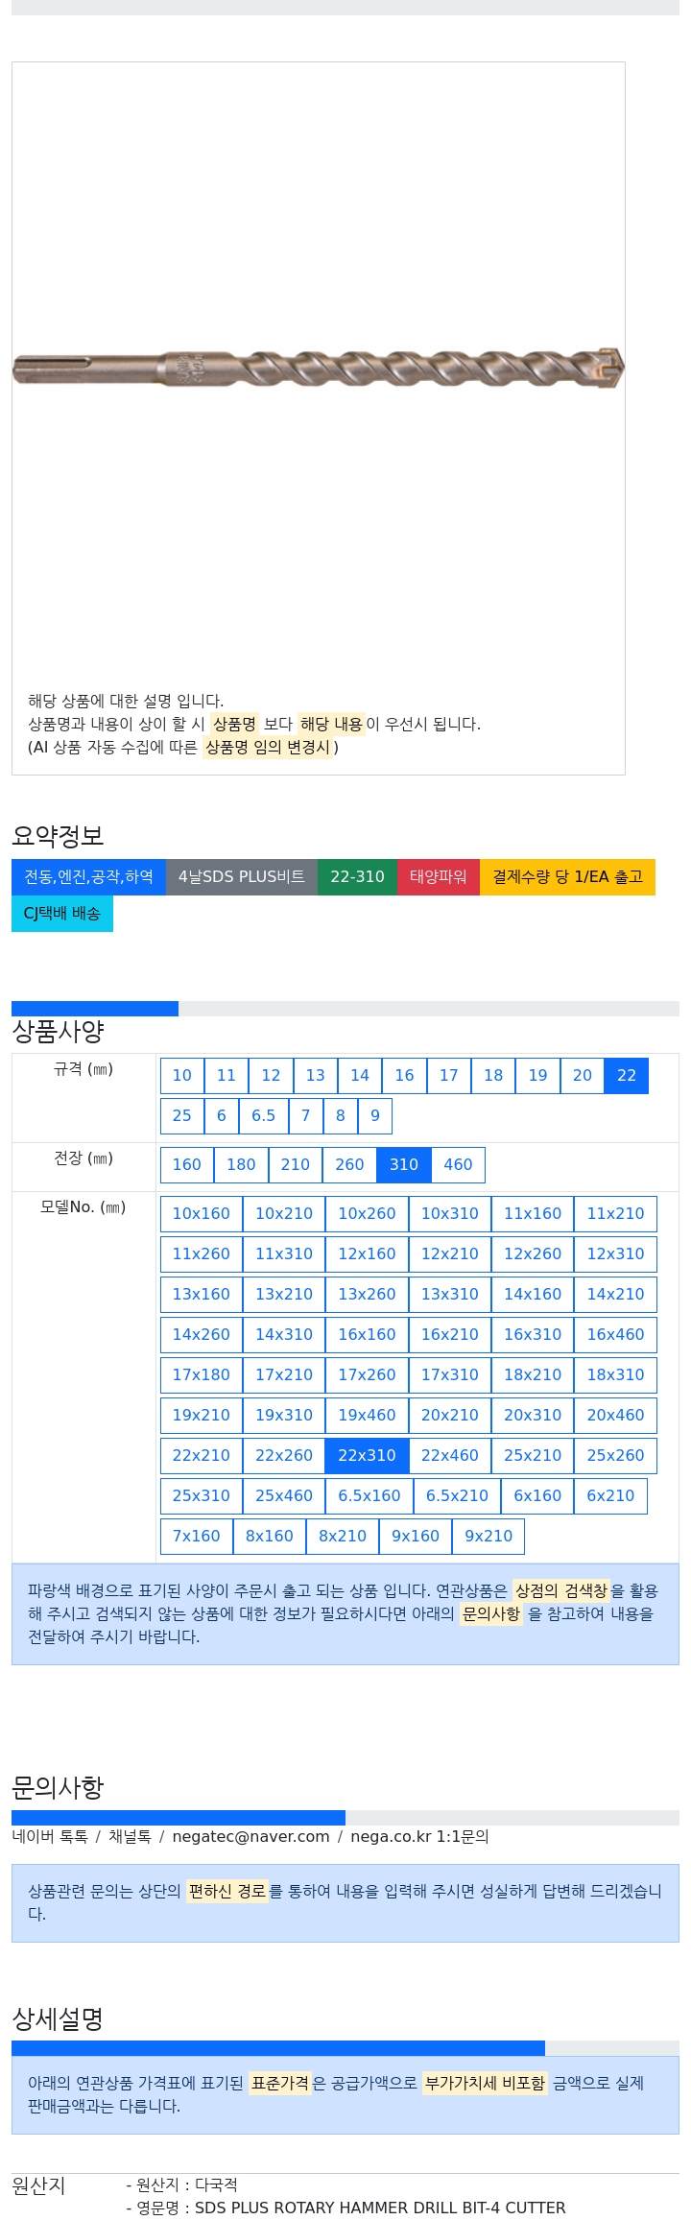Select the 17 mm size option

(x=449, y=1075)
